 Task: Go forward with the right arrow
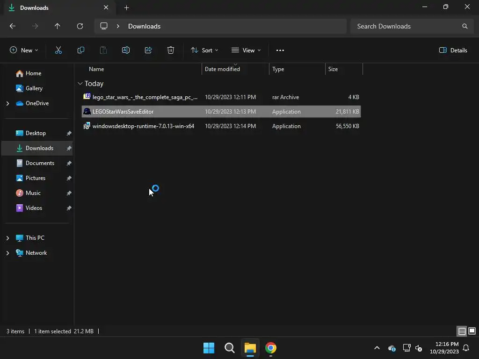tap(35, 26)
